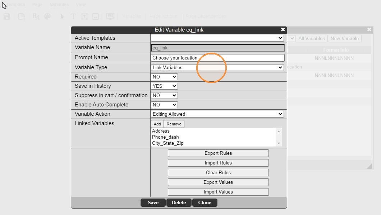Click the Delete button
This screenshot has width=381, height=215.
click(x=179, y=203)
